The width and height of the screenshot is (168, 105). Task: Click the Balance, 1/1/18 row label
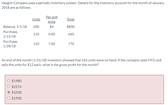[15, 27]
